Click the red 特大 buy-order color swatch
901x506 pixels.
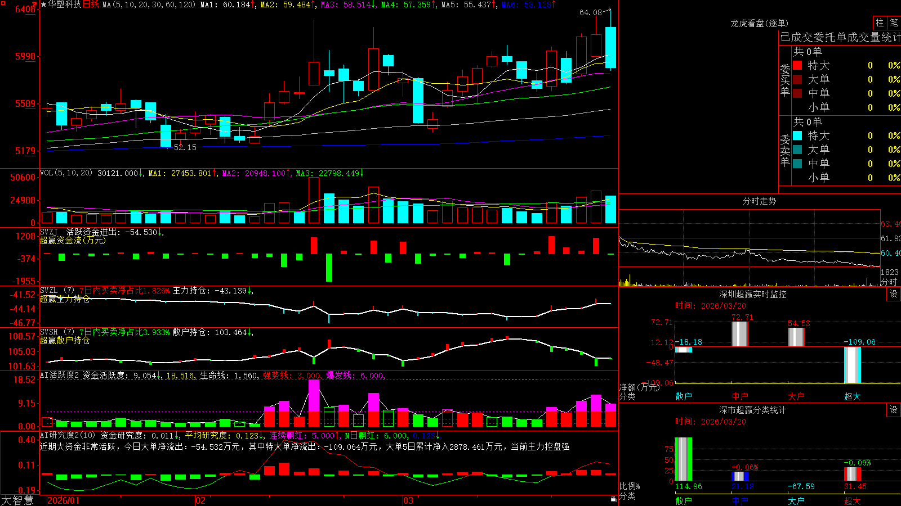tap(797, 65)
